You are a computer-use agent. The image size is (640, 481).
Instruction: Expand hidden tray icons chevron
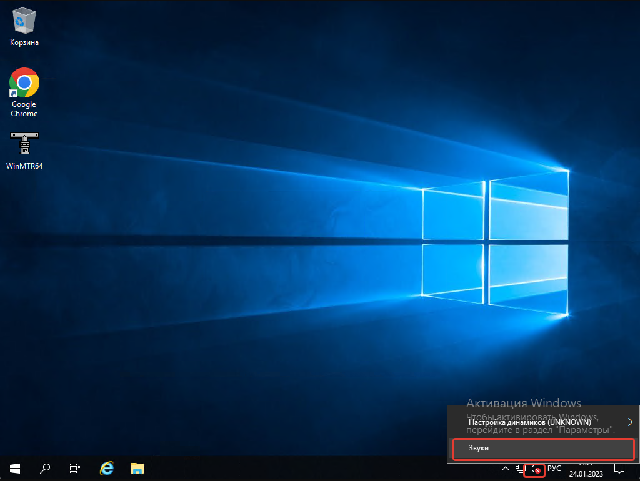pos(506,469)
